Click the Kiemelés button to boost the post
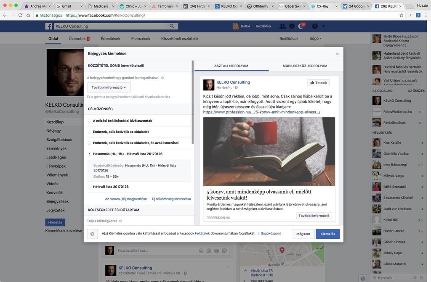Viewport: 431px width, 282px height. pos(328,234)
